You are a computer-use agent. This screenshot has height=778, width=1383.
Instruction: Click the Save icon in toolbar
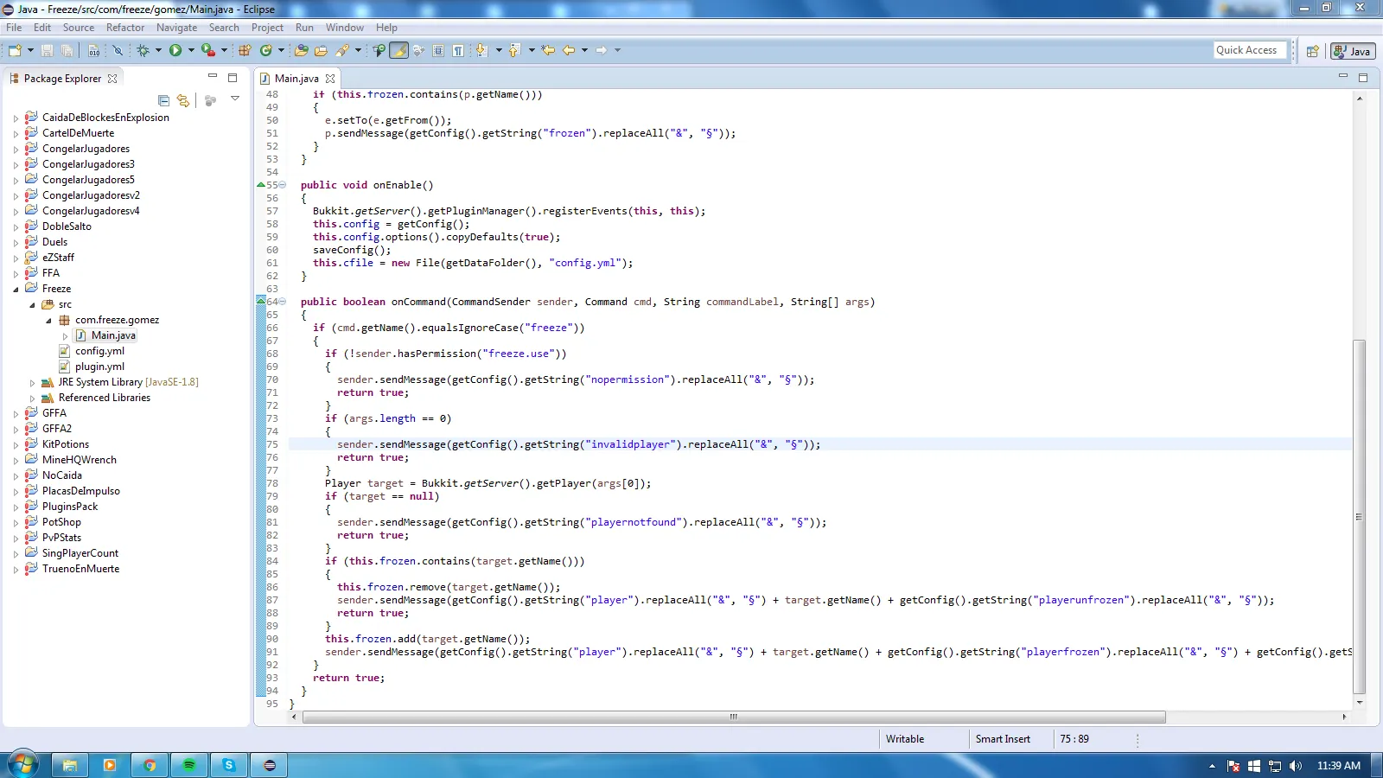[47, 50]
